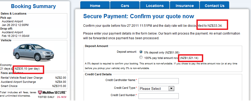Click the NZ$35.10 per day rate
Screen dimensions: 251x101
(27, 69)
